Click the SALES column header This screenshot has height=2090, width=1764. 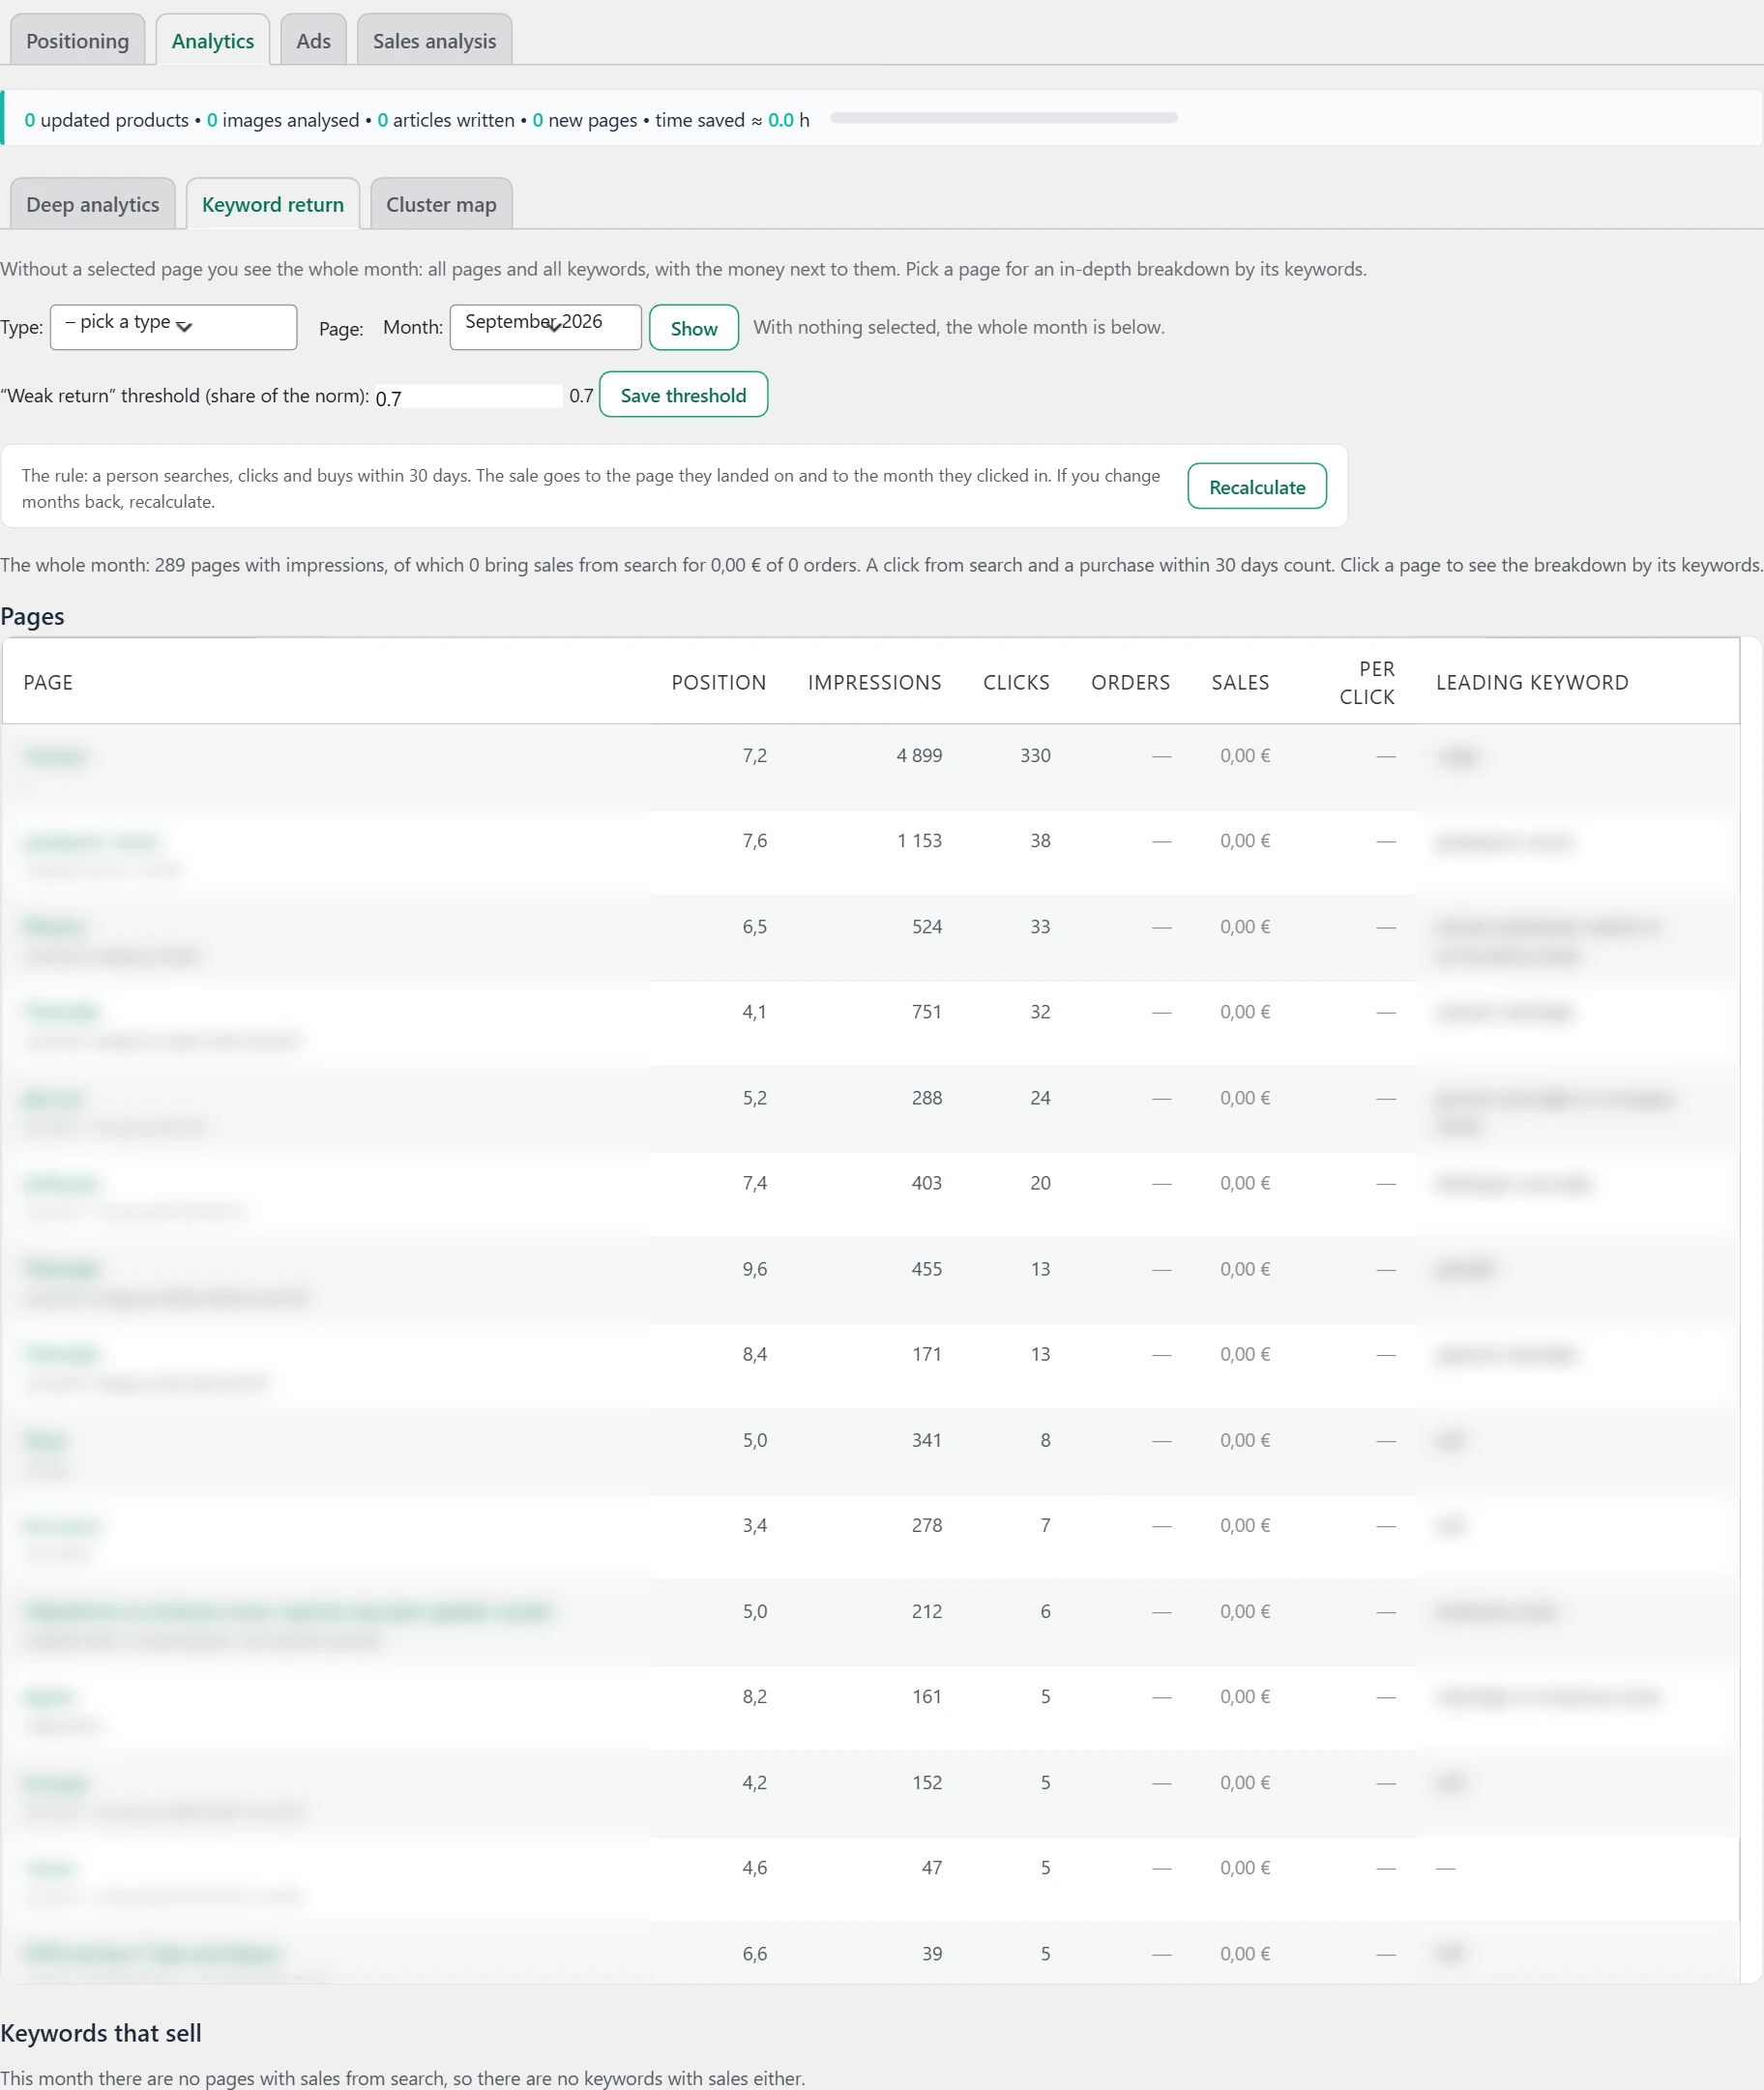click(x=1240, y=682)
